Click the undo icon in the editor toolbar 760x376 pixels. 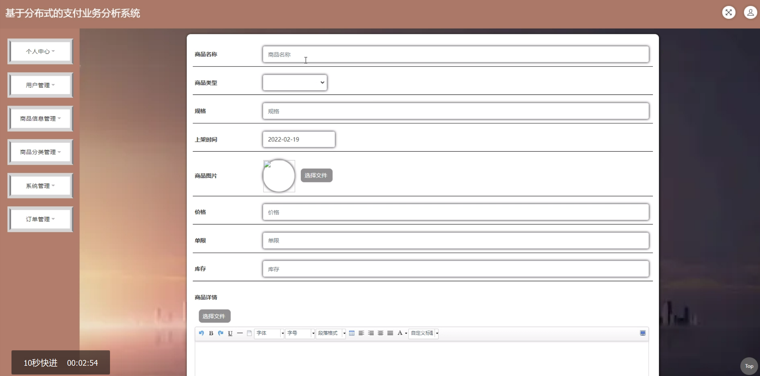coord(201,333)
